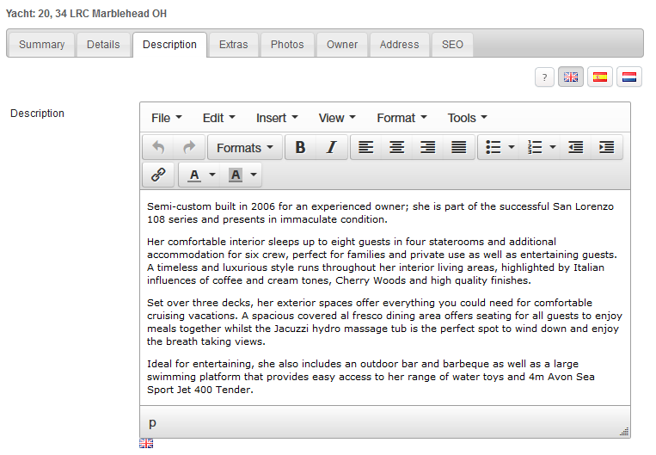656x455 pixels.
Task: Apply the background highlight color
Action: tap(236, 175)
